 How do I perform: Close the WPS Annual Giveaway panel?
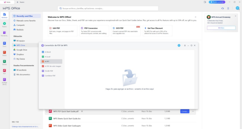[235, 16]
